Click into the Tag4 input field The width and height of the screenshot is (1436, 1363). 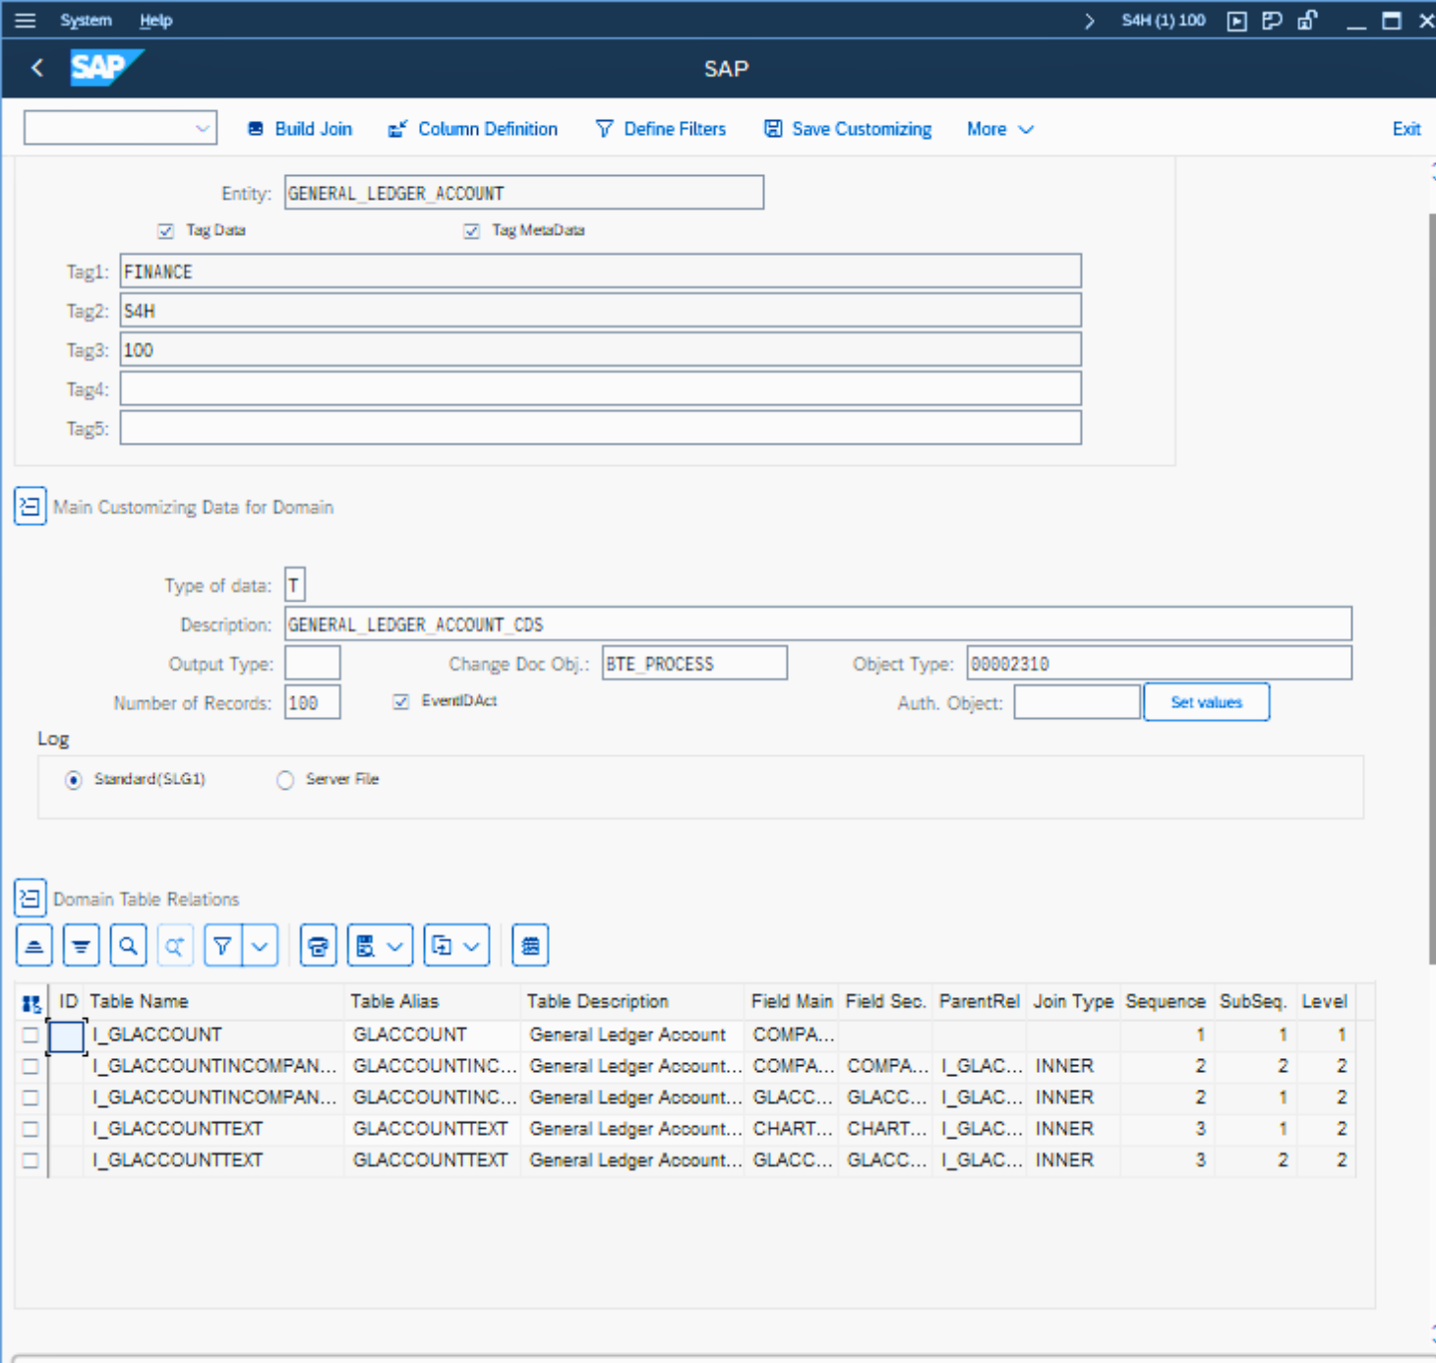tap(600, 388)
